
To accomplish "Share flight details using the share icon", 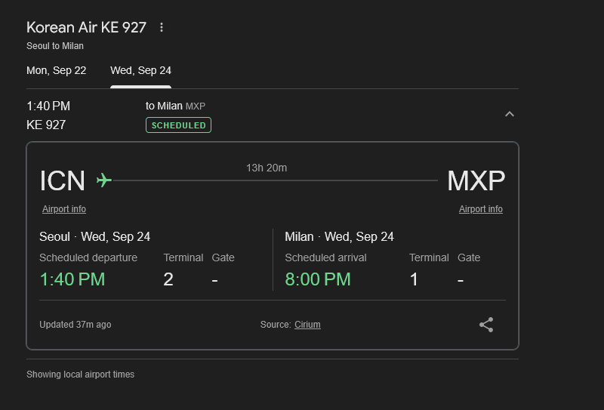I will pos(486,325).
